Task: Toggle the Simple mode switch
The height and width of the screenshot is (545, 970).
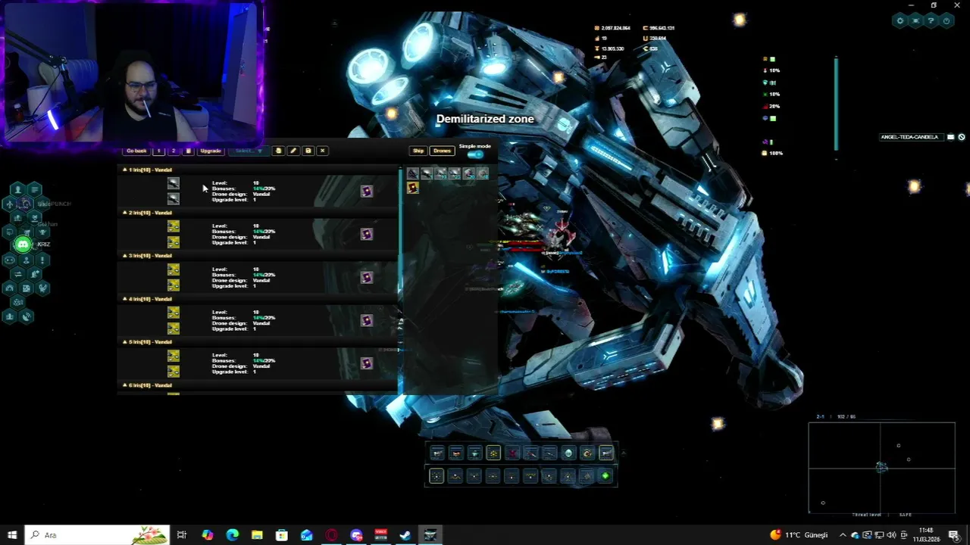Action: [475, 154]
